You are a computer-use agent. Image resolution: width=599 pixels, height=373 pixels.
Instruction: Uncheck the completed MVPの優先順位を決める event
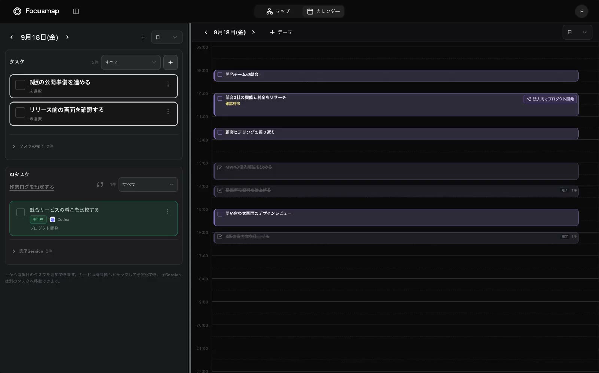tap(220, 168)
